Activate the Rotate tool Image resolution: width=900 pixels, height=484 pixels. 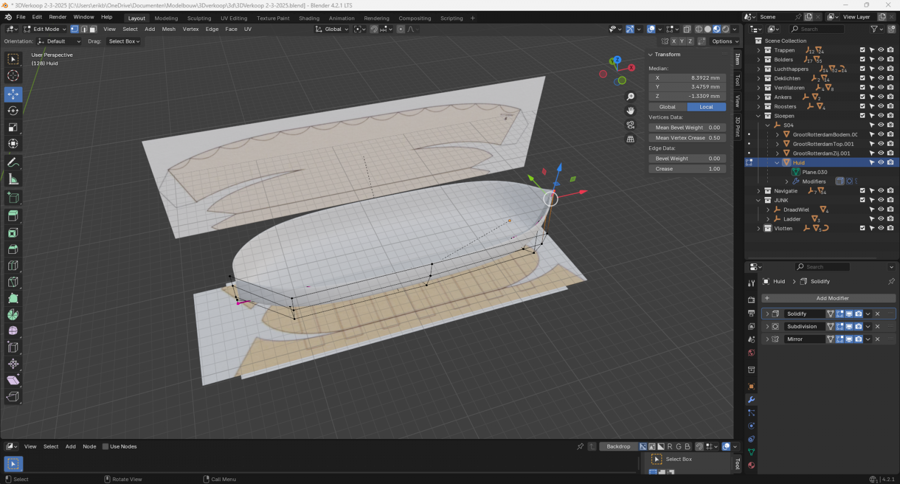[13, 110]
